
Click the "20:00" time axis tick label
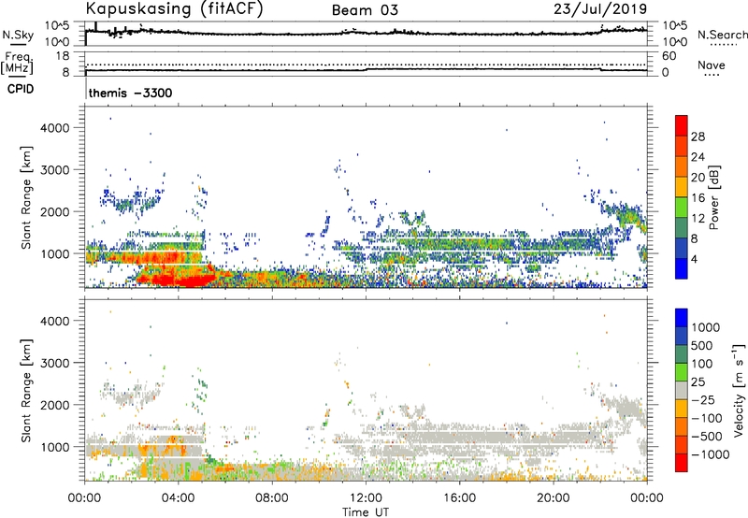[x=553, y=498]
